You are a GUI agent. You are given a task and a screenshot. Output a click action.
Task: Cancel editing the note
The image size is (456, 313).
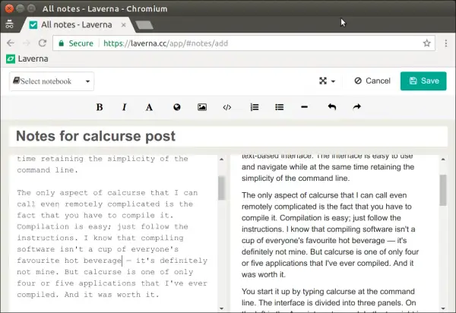(372, 81)
